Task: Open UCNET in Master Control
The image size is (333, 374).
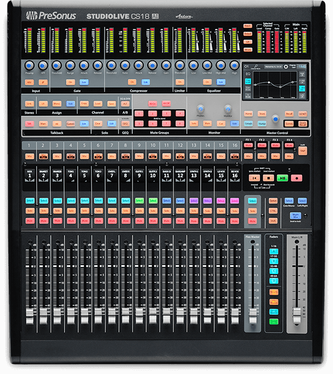Action: pyautogui.click(x=303, y=114)
